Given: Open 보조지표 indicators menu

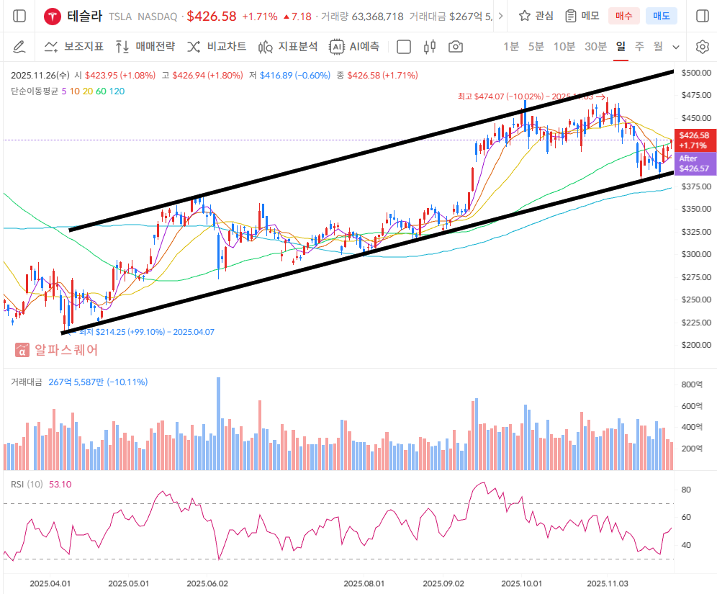Looking at the screenshot, I should tap(74, 47).
